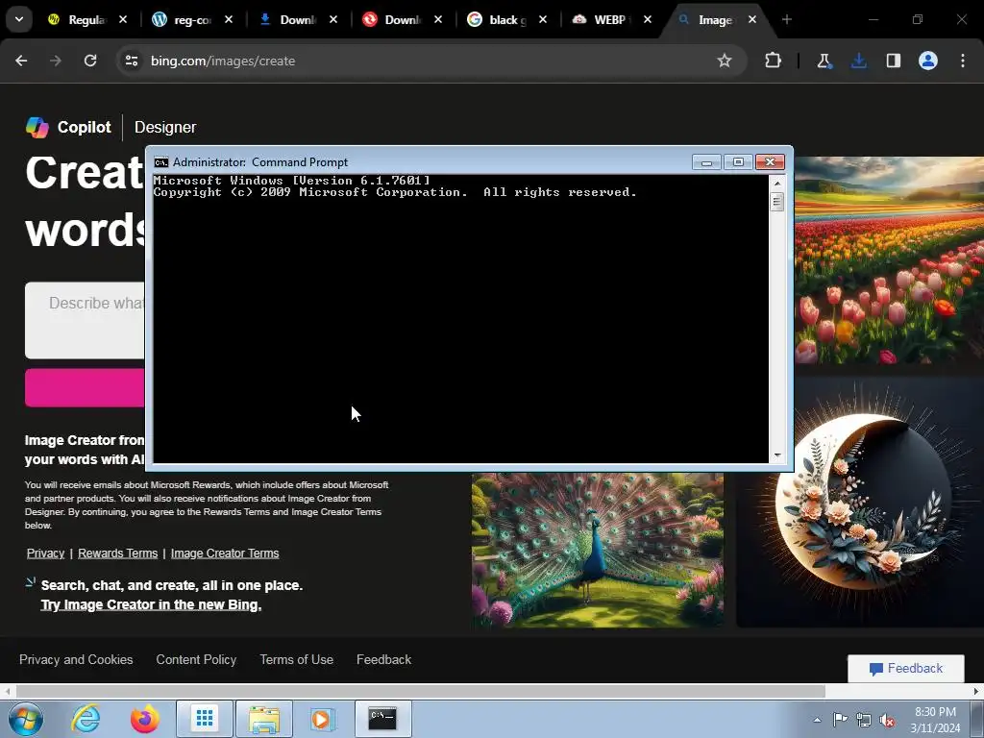Open the Privacy link
Image resolution: width=984 pixels, height=738 pixels.
pyautogui.click(x=45, y=553)
